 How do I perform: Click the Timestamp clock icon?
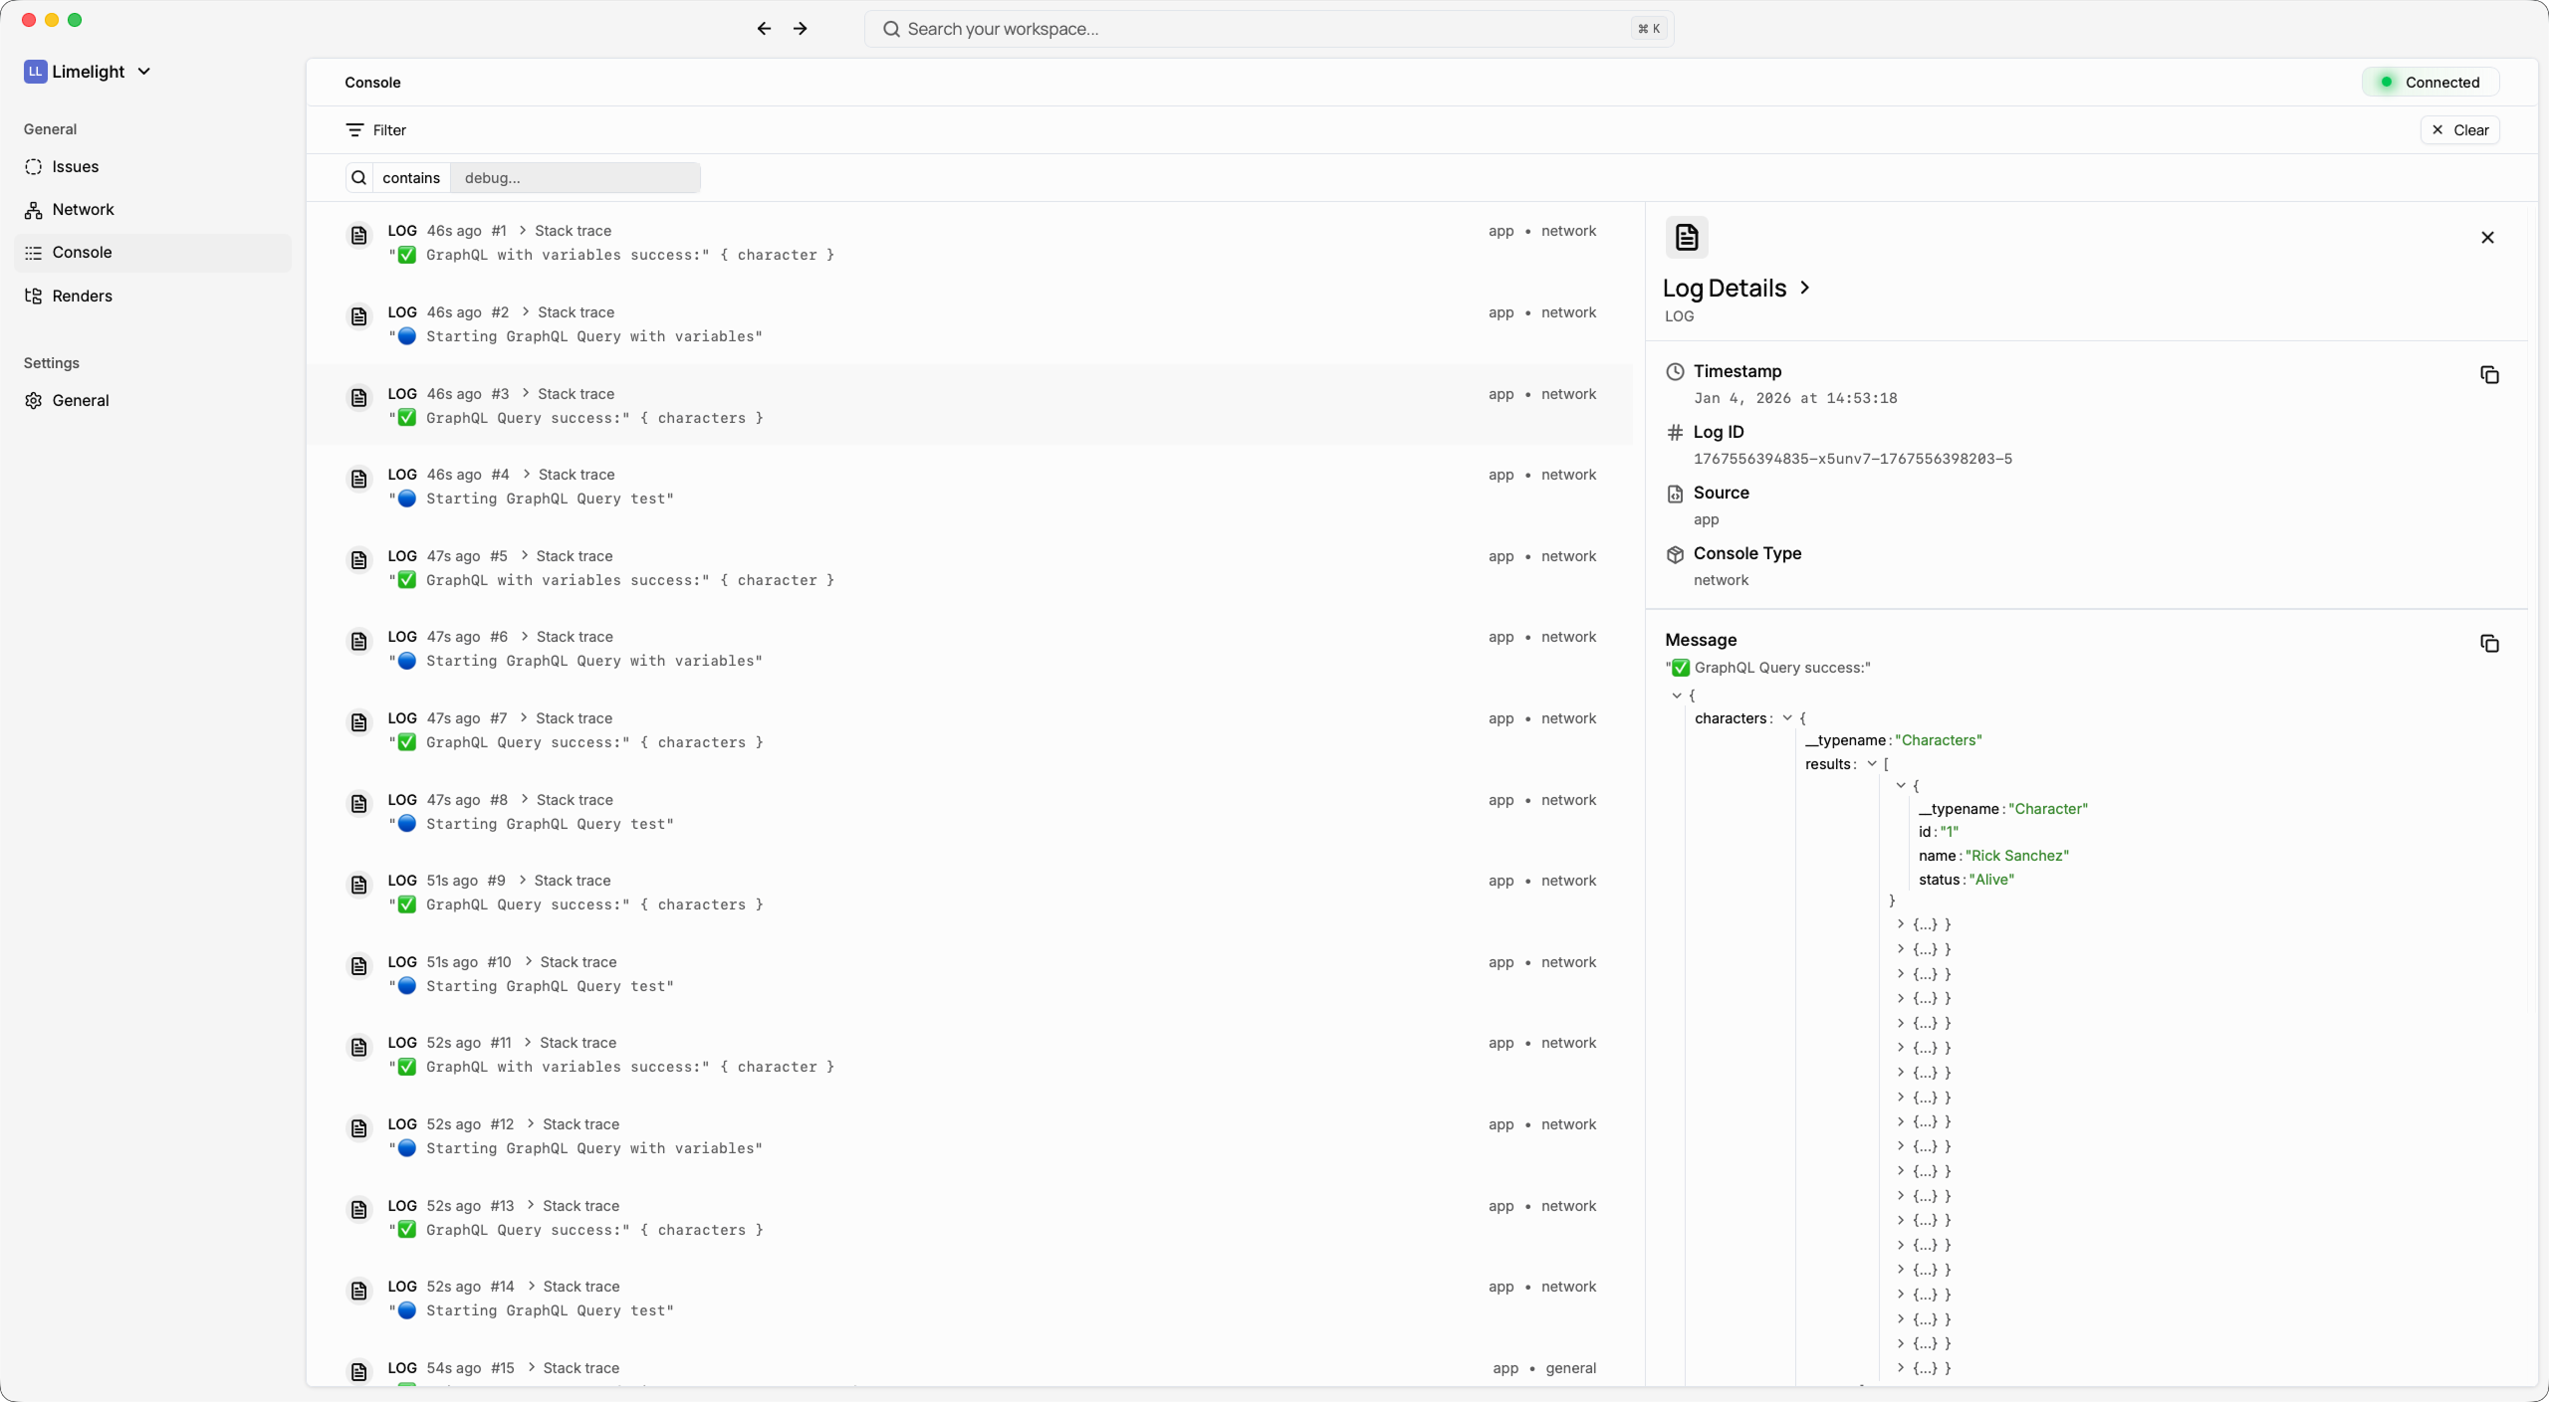click(x=1676, y=372)
